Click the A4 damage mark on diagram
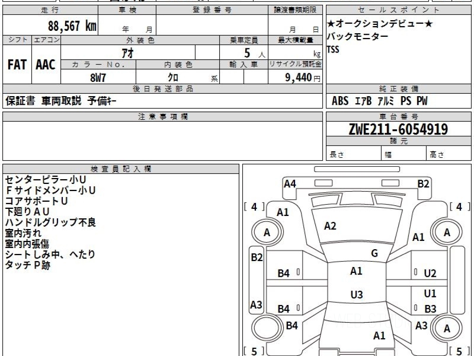Viewport: 474px width, 356px height. pos(290,184)
